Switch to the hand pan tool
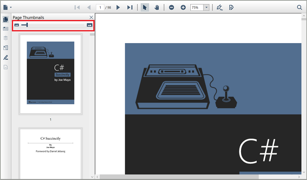 (x=157, y=7)
